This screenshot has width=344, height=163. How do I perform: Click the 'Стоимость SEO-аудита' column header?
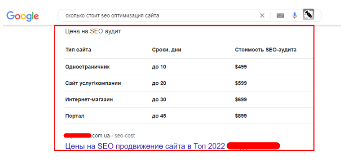pos(266,50)
